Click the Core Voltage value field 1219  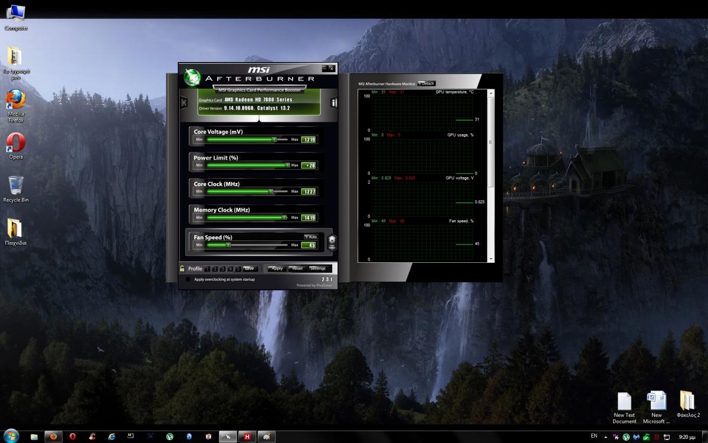click(x=309, y=139)
